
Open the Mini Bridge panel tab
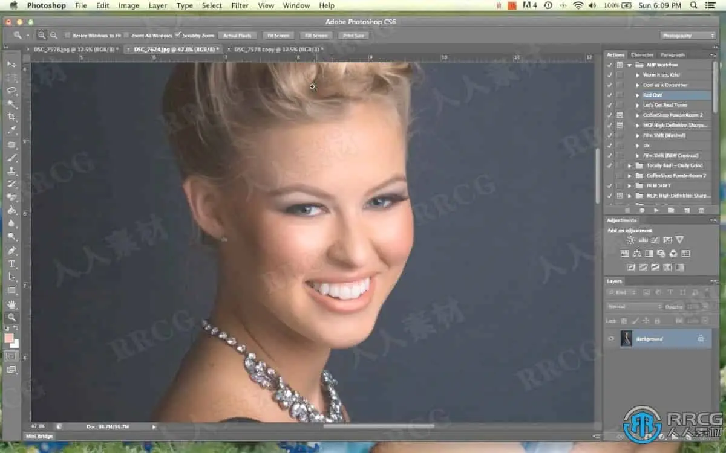(x=39, y=436)
